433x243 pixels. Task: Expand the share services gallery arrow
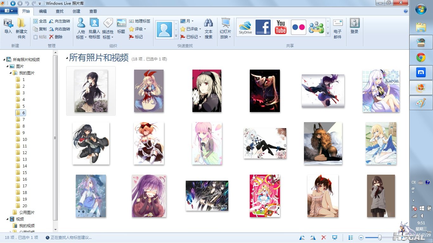tap(328, 33)
